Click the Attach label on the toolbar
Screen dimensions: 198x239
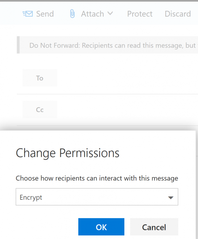92,13
